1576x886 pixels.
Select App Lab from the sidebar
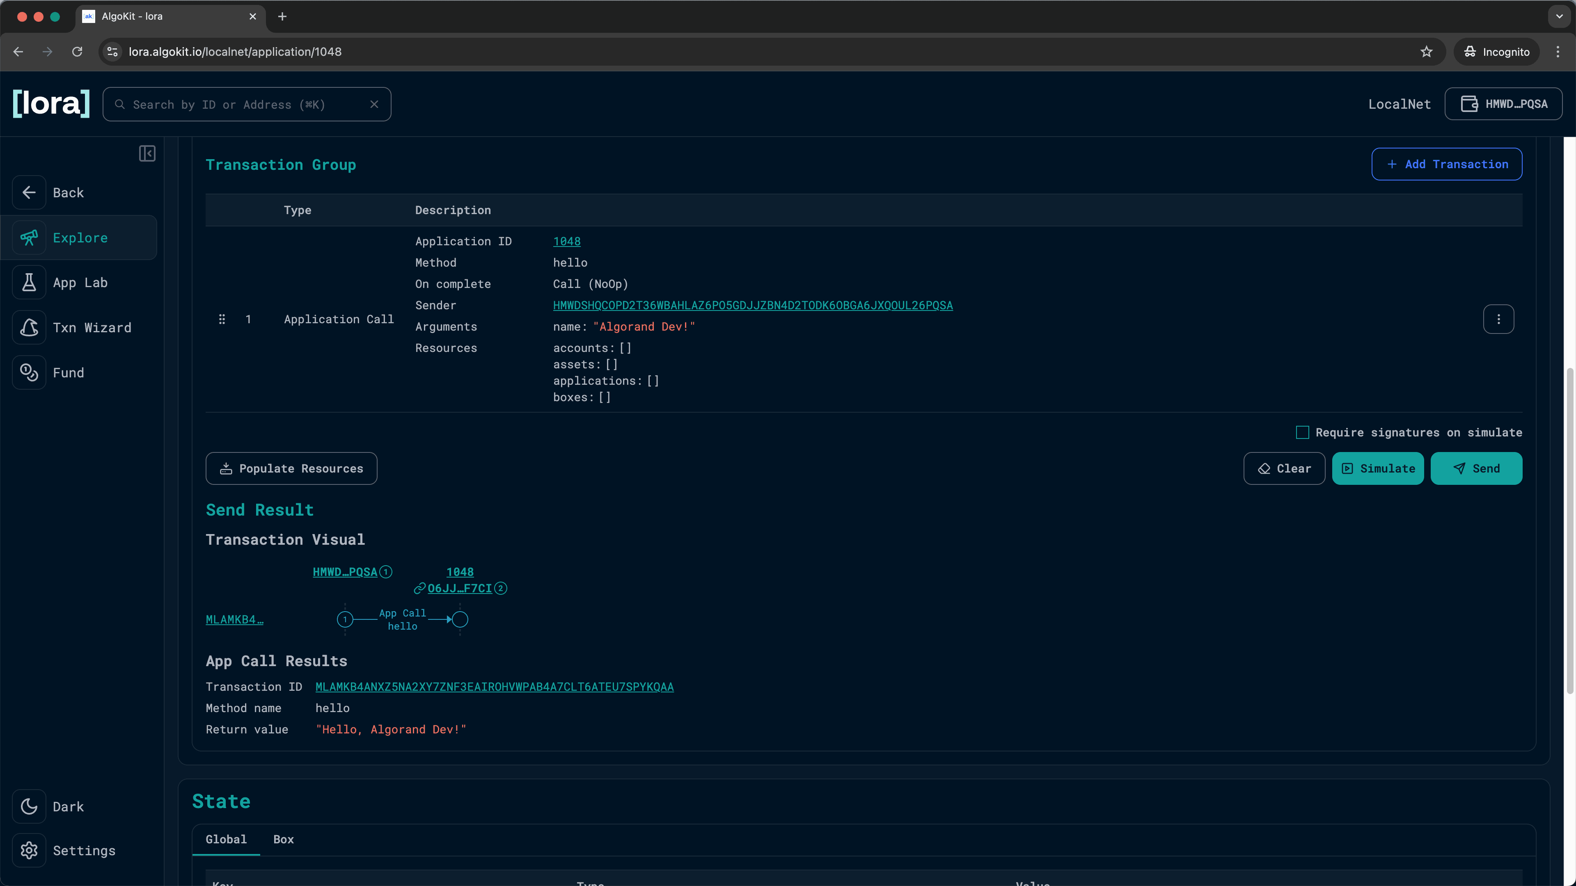click(80, 282)
